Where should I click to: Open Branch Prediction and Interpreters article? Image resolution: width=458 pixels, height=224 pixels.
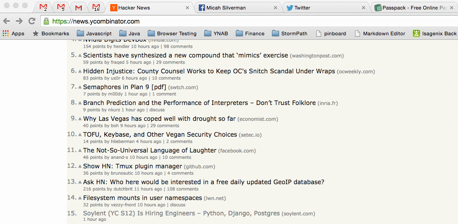199,103
